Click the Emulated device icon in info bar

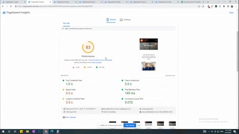tap(102, 109)
